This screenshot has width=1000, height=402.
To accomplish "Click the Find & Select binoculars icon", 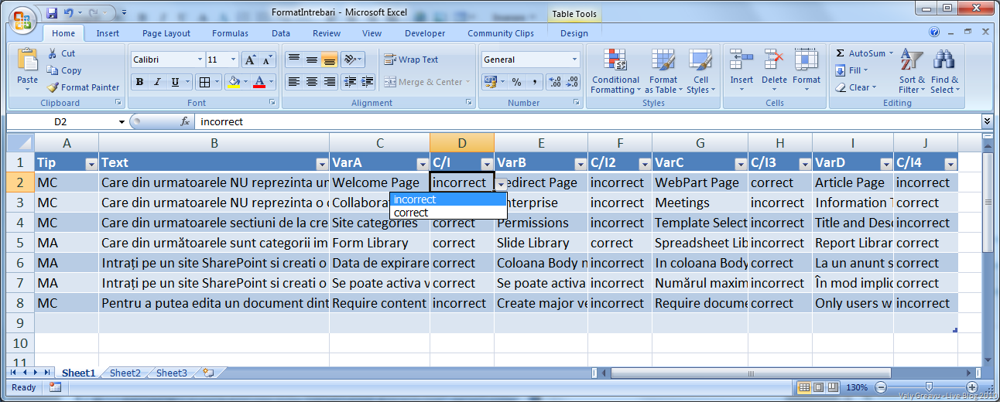I will (x=943, y=60).
